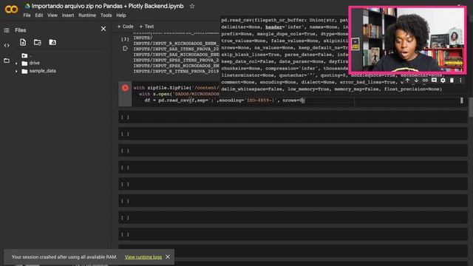
Task: Open the Edit menu
Action: (x=39, y=16)
